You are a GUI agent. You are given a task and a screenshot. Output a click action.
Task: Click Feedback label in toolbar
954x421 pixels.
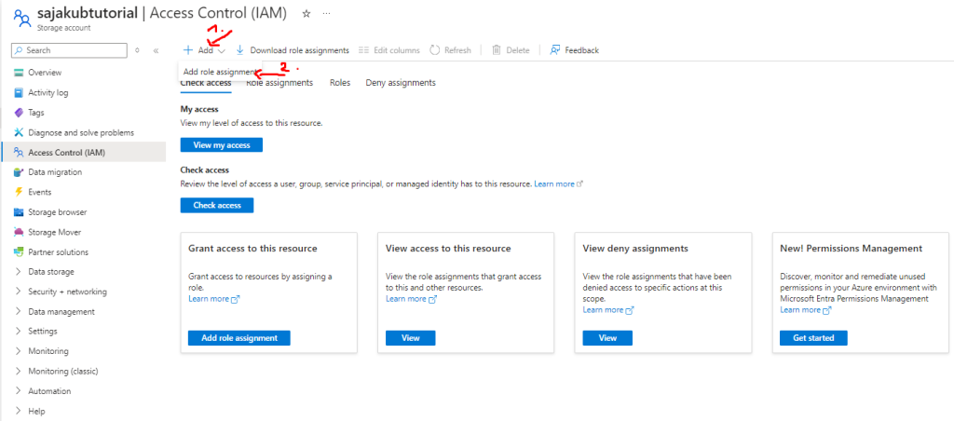(x=581, y=50)
